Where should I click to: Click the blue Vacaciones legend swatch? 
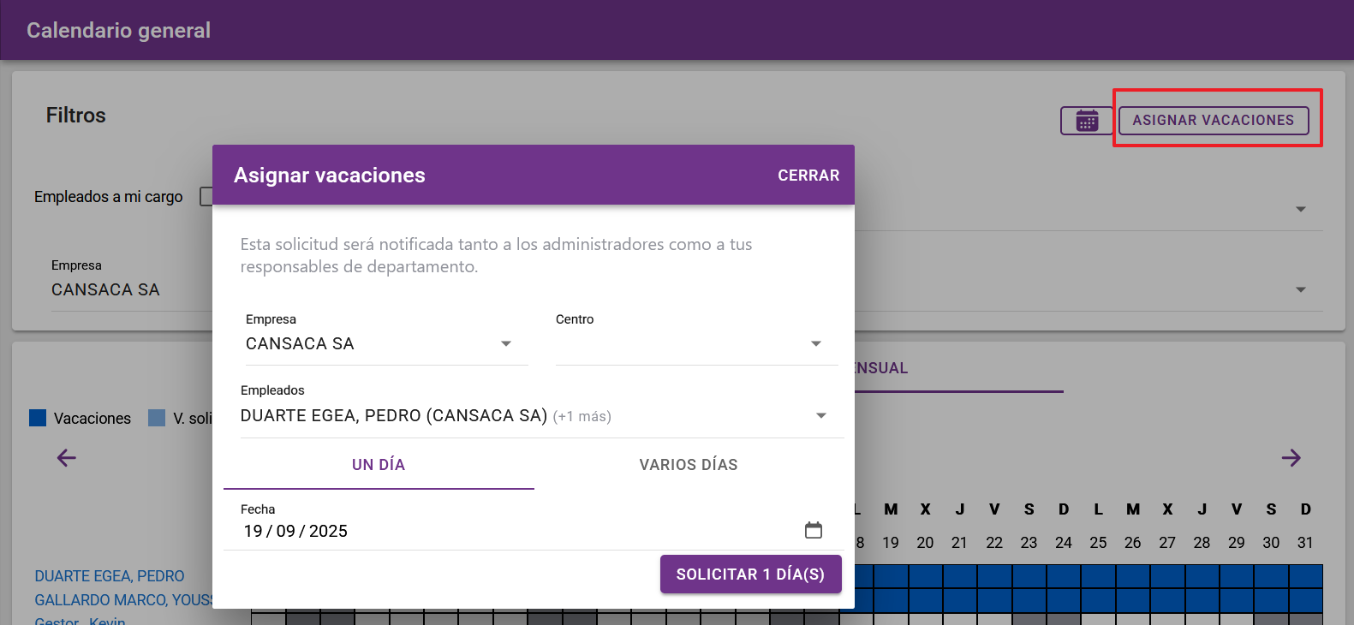(x=38, y=418)
